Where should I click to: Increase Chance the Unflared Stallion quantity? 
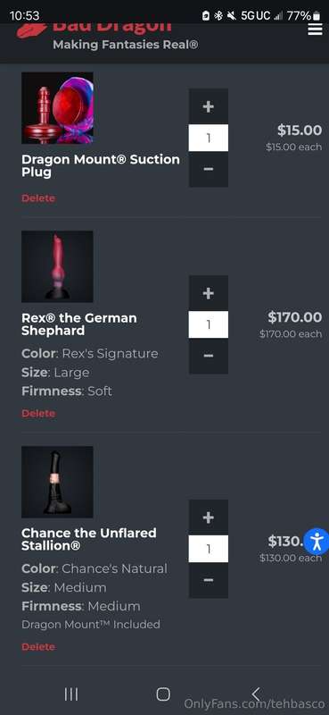(209, 517)
